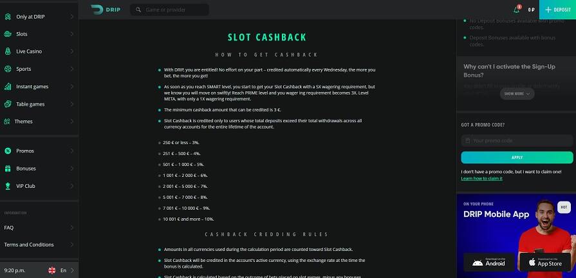Click the Slots sidebar icon
Screen dimensions: 576x278
[7, 33]
